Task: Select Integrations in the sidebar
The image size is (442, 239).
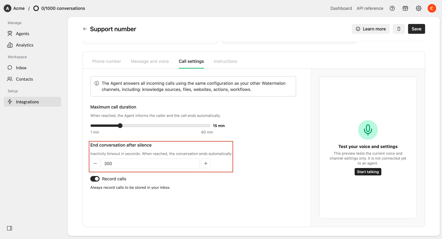Action: click(32, 102)
